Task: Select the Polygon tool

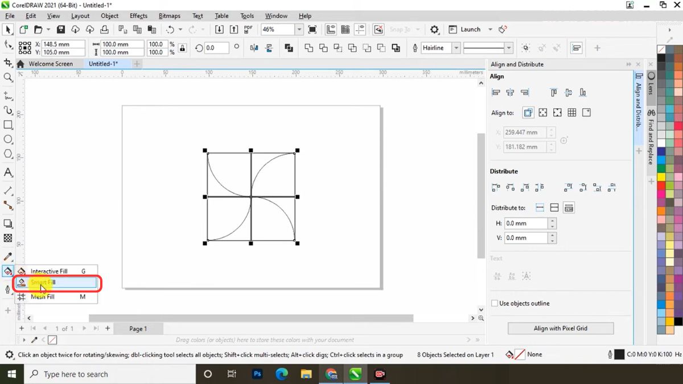Action: click(8, 154)
